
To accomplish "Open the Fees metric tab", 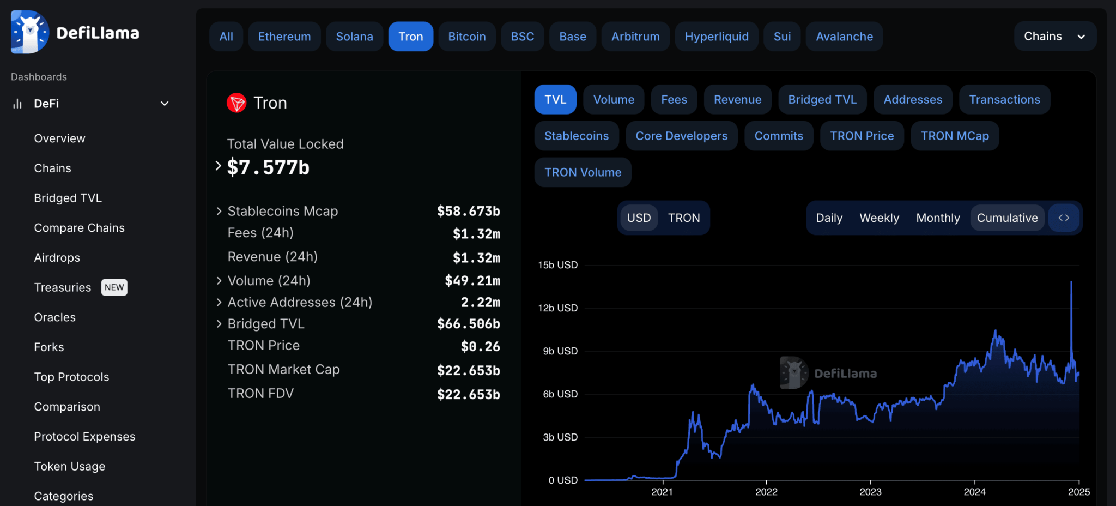I will pos(674,99).
